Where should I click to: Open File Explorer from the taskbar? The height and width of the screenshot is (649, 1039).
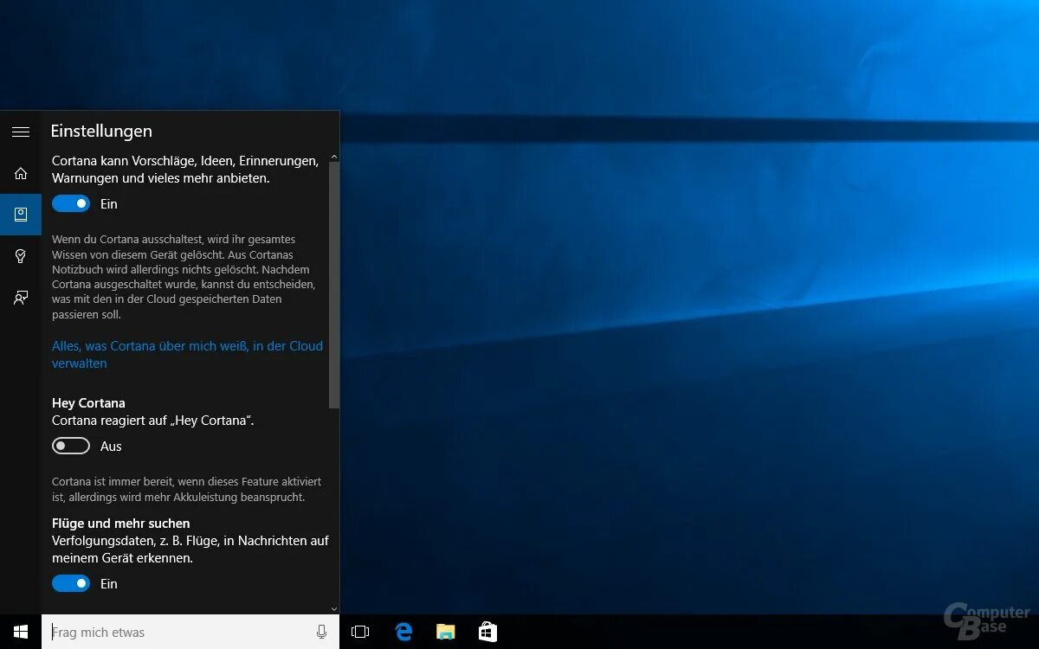[446, 632]
